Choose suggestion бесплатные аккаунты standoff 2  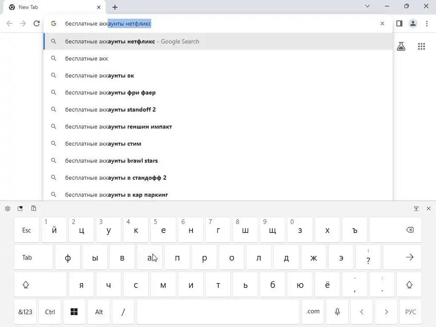(x=218, y=109)
